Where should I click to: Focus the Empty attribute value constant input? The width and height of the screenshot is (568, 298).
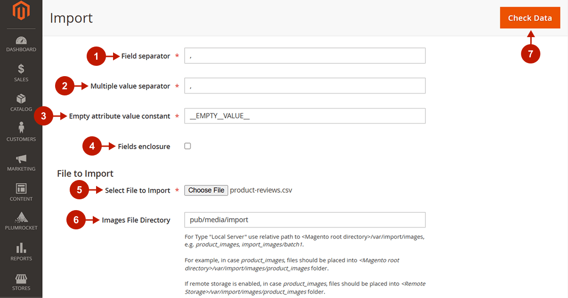point(305,116)
